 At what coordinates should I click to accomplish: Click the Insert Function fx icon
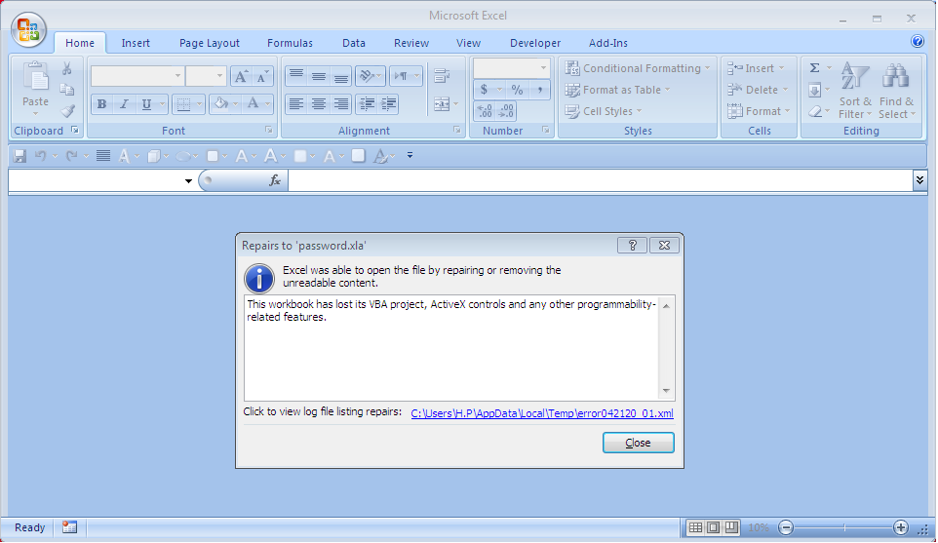click(x=275, y=180)
